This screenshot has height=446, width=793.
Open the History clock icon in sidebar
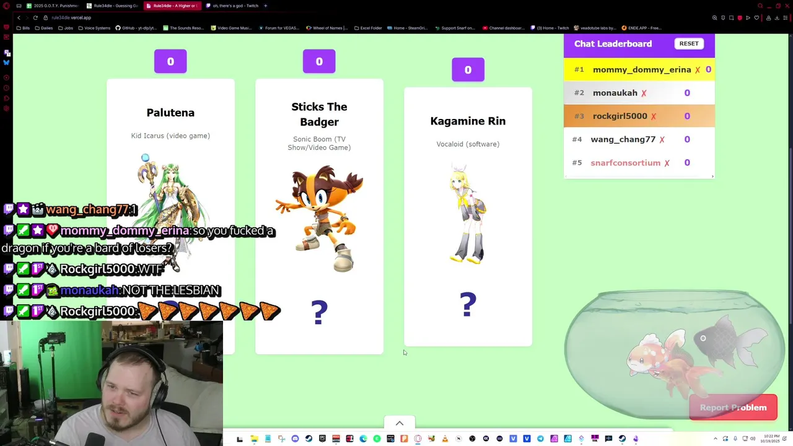pos(6,87)
